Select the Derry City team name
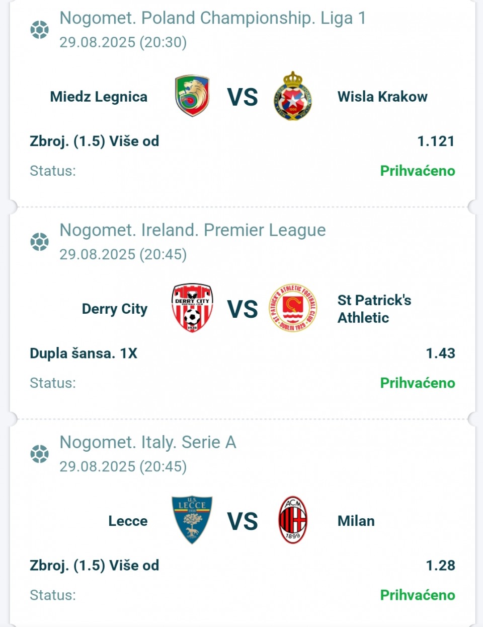 [x=115, y=309]
